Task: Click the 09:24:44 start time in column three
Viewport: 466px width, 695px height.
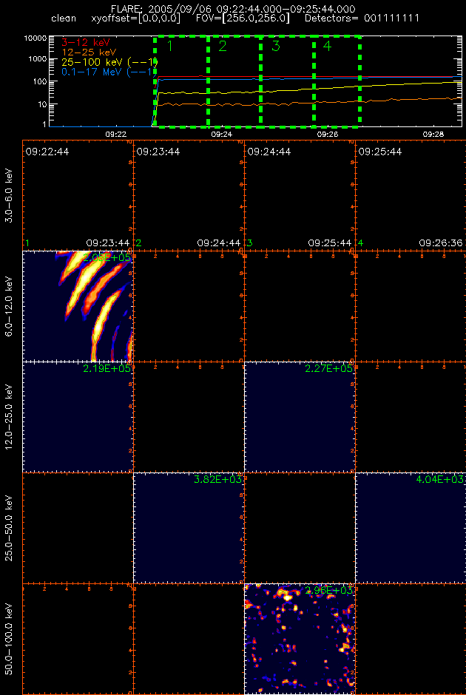Action: (269, 152)
